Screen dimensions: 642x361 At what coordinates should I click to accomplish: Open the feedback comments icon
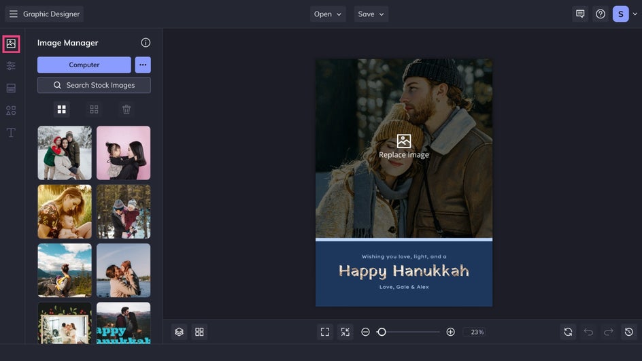(580, 14)
